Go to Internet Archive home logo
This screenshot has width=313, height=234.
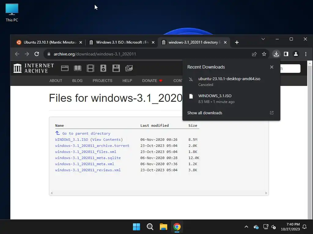34,68
